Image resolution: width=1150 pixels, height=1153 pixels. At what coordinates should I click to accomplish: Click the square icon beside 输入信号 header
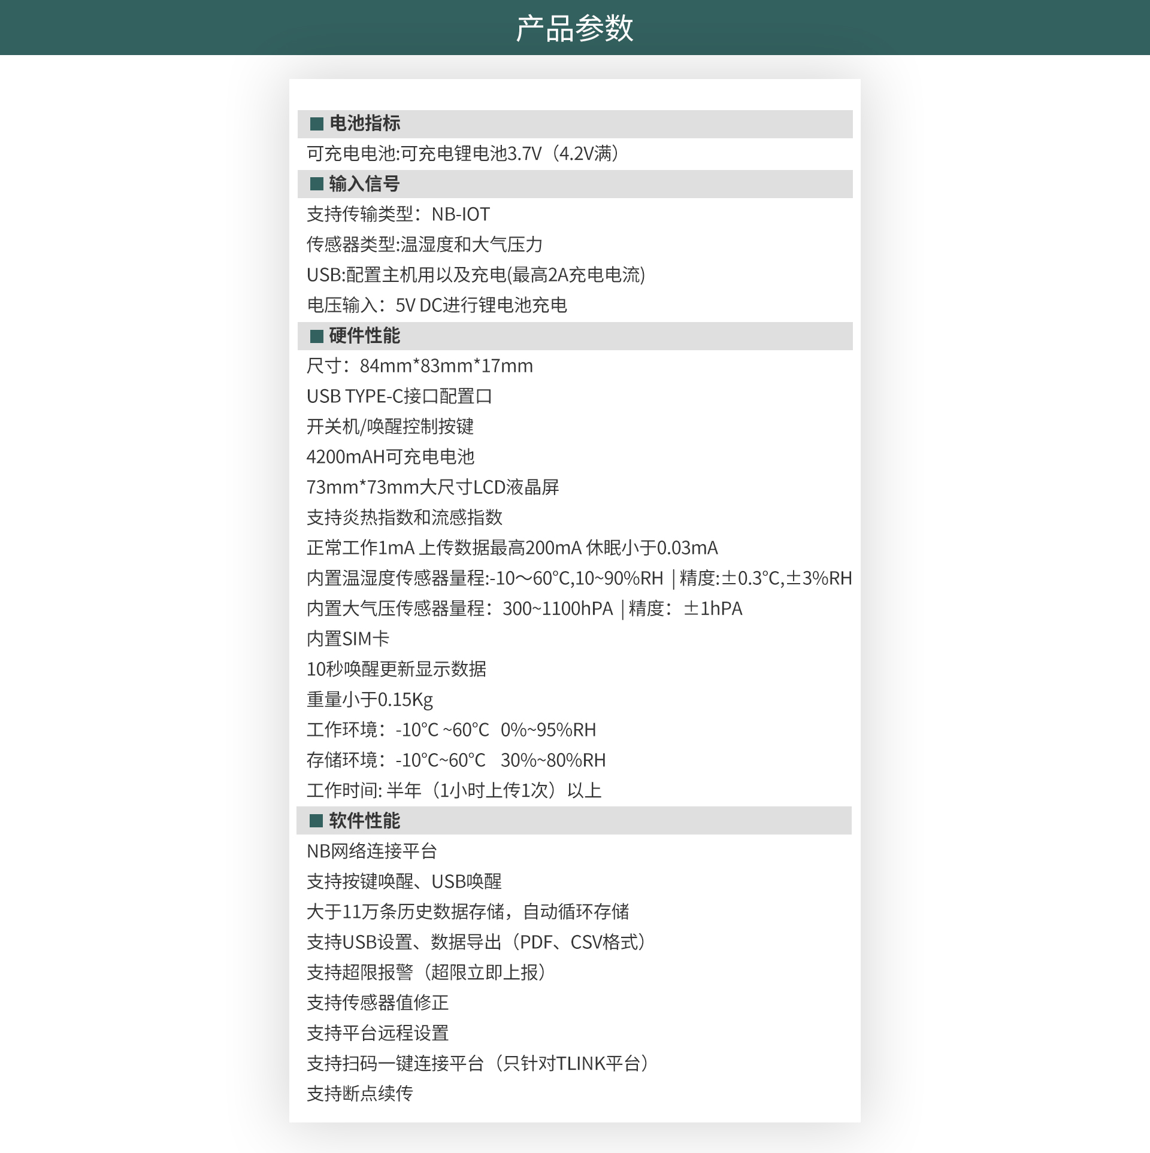316,185
